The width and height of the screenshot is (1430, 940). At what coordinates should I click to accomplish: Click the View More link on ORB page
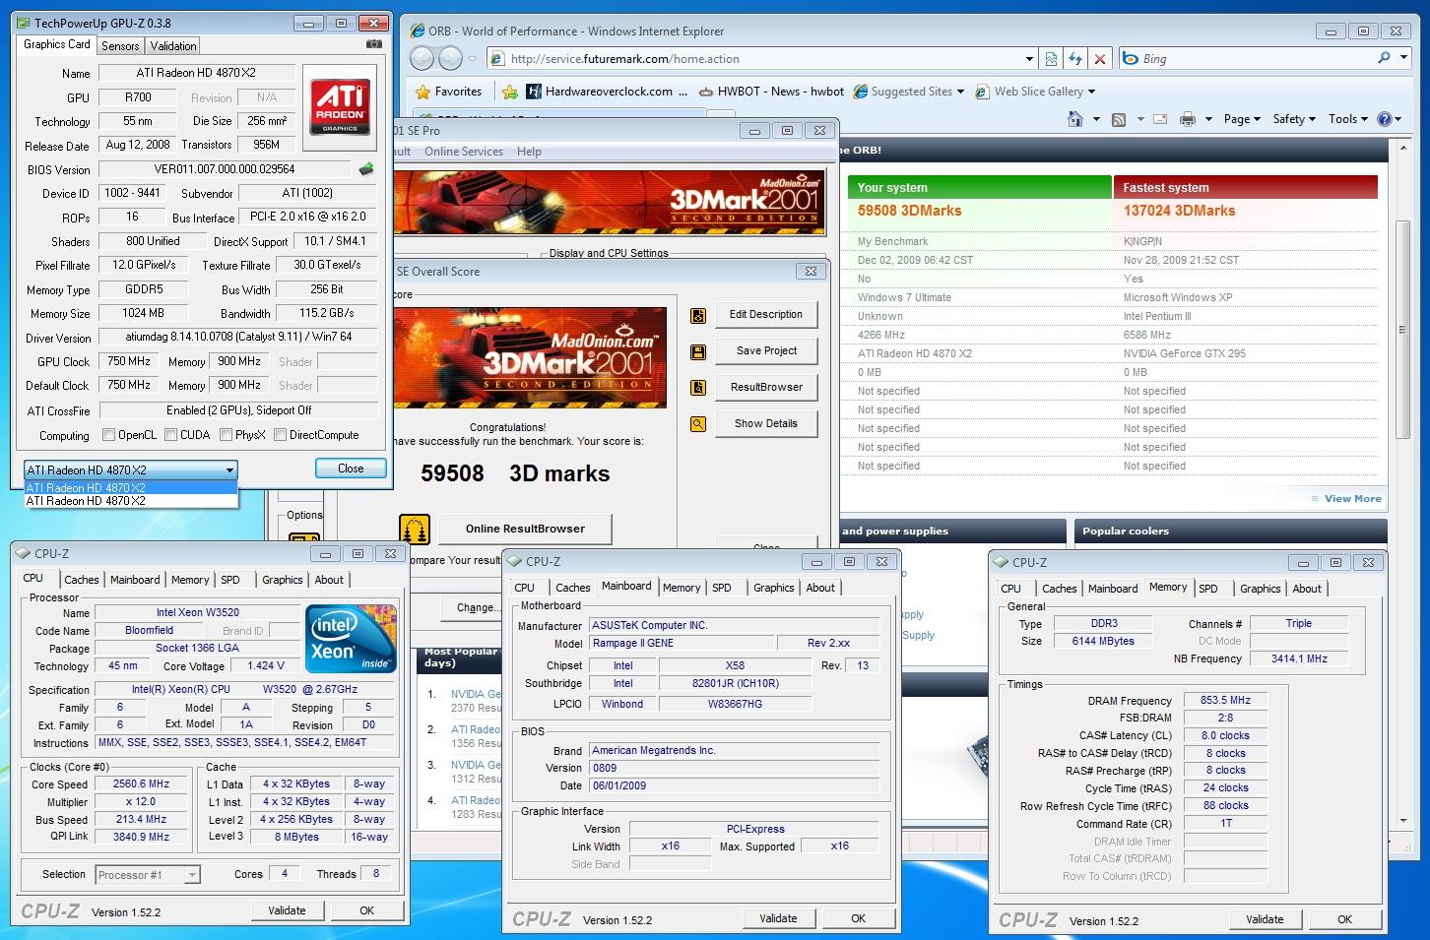pyautogui.click(x=1353, y=499)
